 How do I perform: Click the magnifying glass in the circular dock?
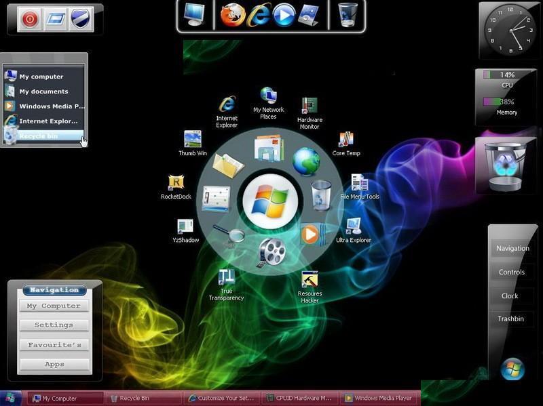[x=229, y=235]
